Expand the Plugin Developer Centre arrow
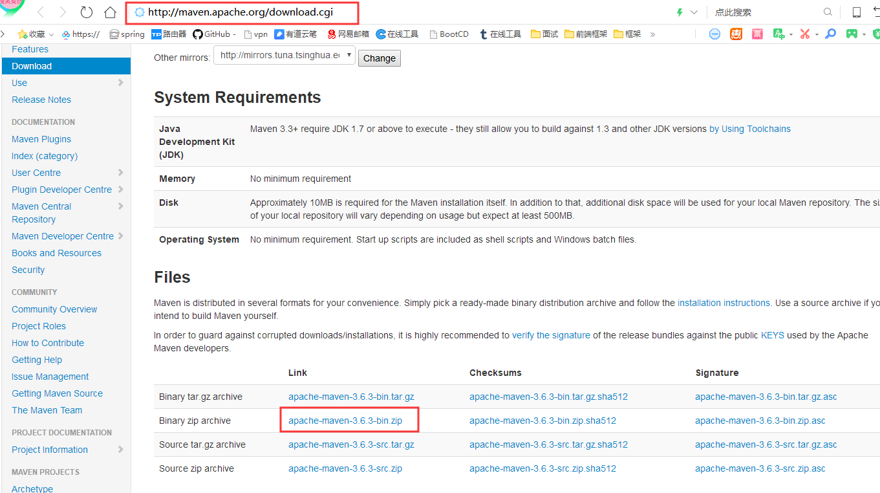The height and width of the screenshot is (493, 880). (x=120, y=189)
